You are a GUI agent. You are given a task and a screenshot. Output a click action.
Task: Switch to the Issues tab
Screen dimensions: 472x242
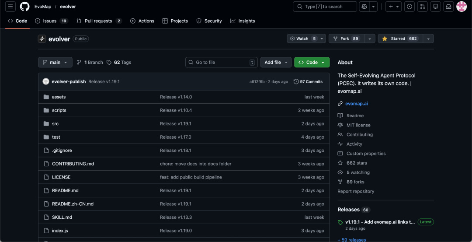tap(52, 21)
